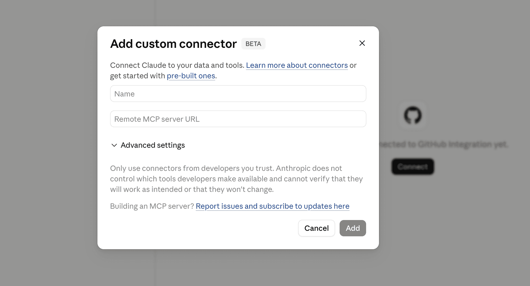Open the Learn more about connectors link
The height and width of the screenshot is (286, 530).
click(x=297, y=65)
